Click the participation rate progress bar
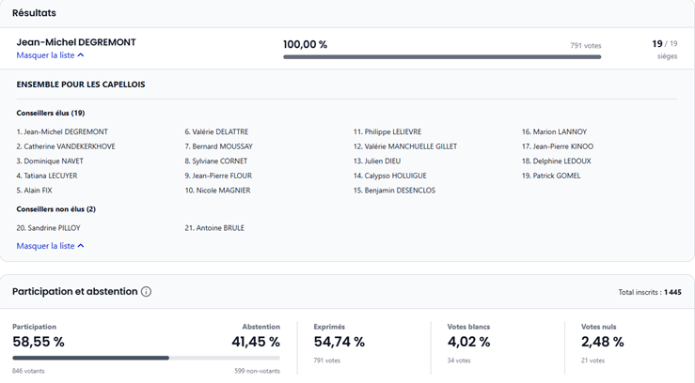This screenshot has width=695, height=383. click(146, 358)
